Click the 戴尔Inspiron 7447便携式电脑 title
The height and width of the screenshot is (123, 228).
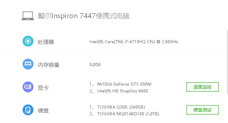pos(84,16)
